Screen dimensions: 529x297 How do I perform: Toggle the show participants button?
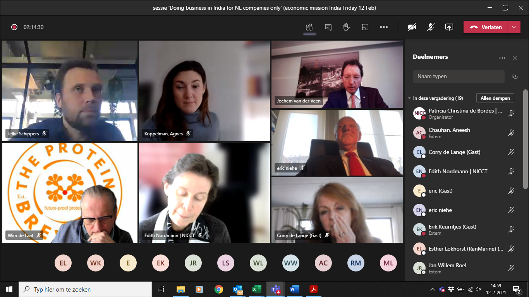(309, 27)
